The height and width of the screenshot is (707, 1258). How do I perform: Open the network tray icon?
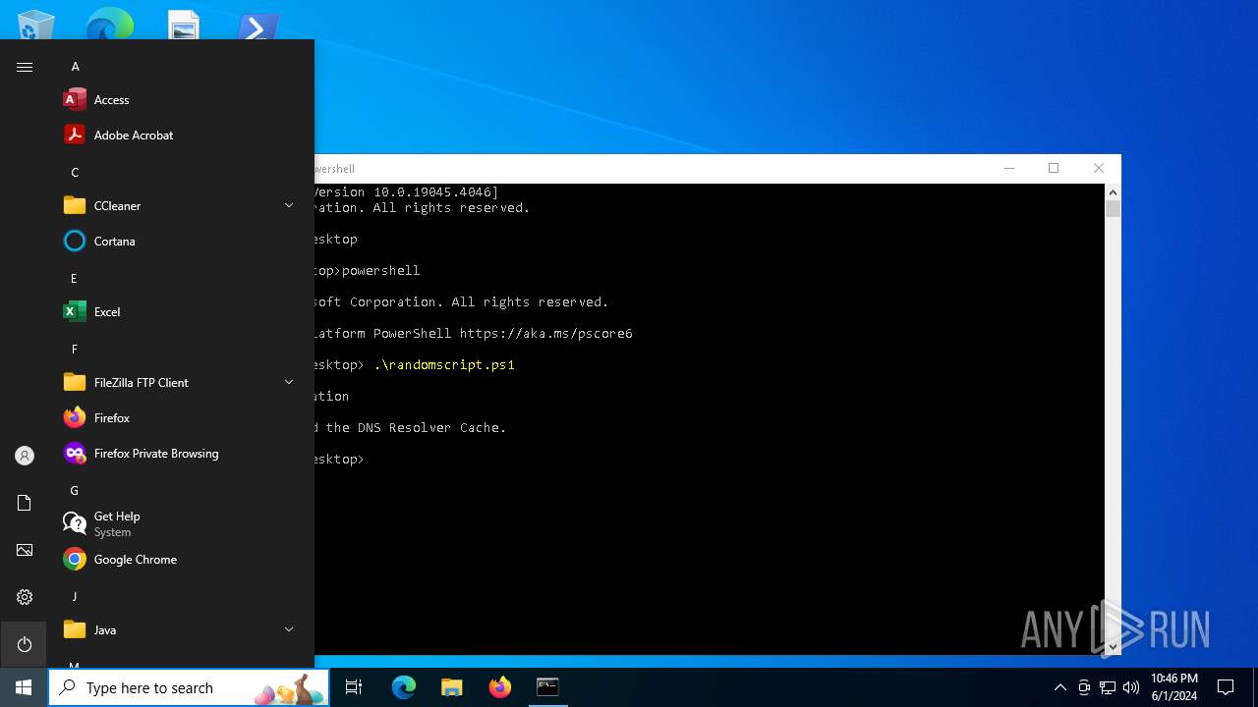(x=1108, y=687)
